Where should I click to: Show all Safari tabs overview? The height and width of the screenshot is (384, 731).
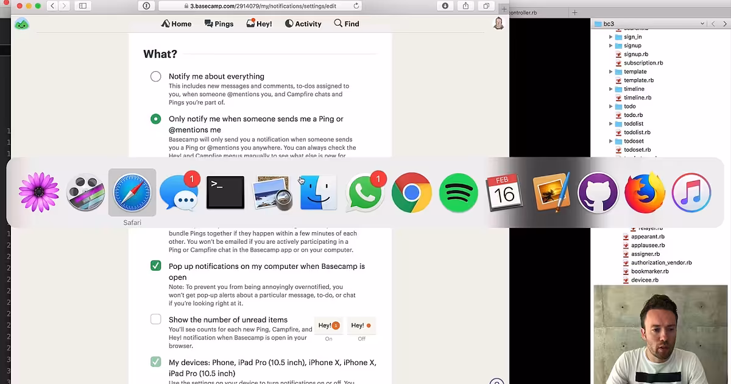[x=486, y=6]
